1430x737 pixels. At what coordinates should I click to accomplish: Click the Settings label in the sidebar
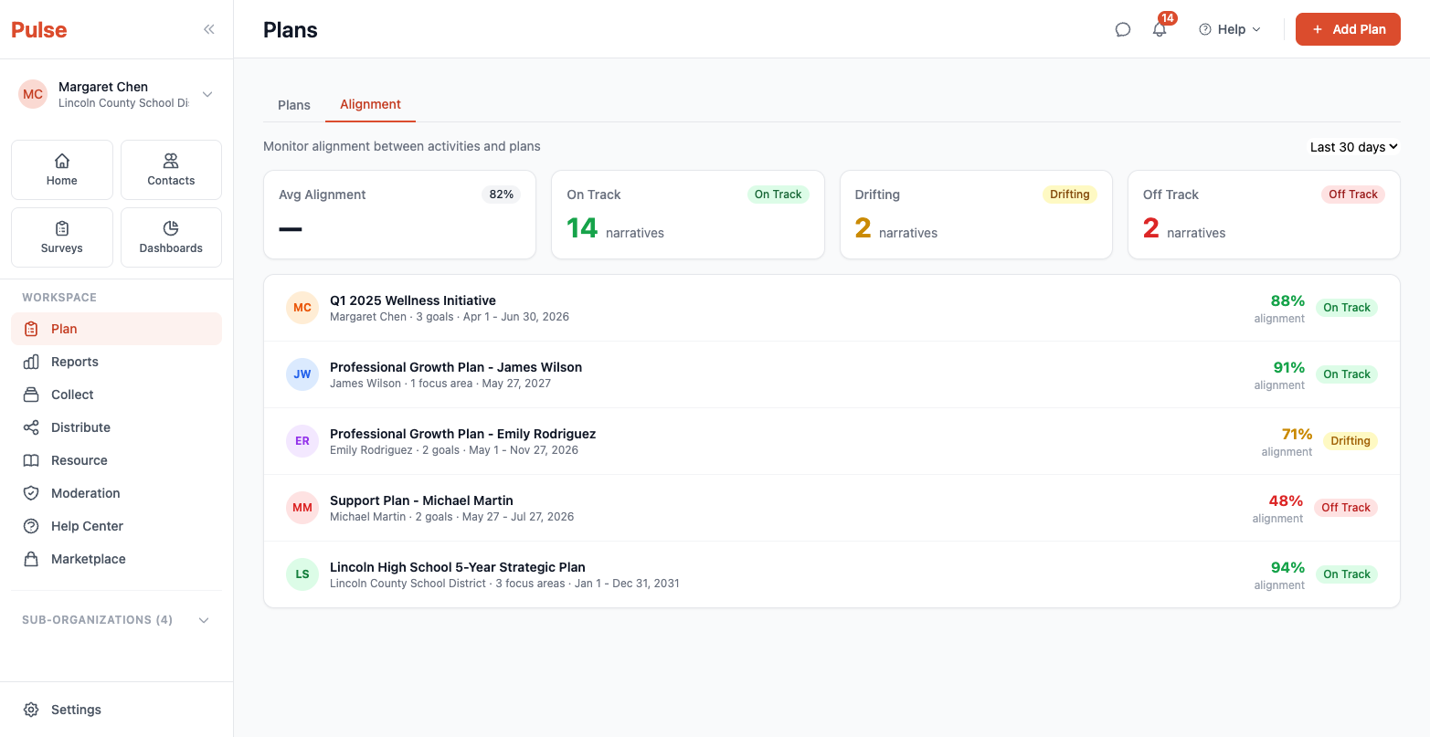[76, 710]
